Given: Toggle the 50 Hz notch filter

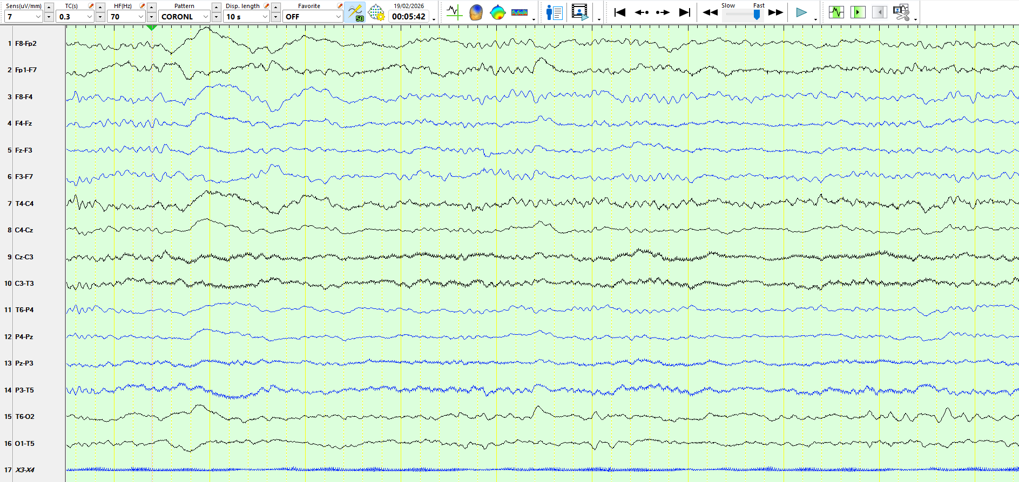Looking at the screenshot, I should [x=355, y=12].
